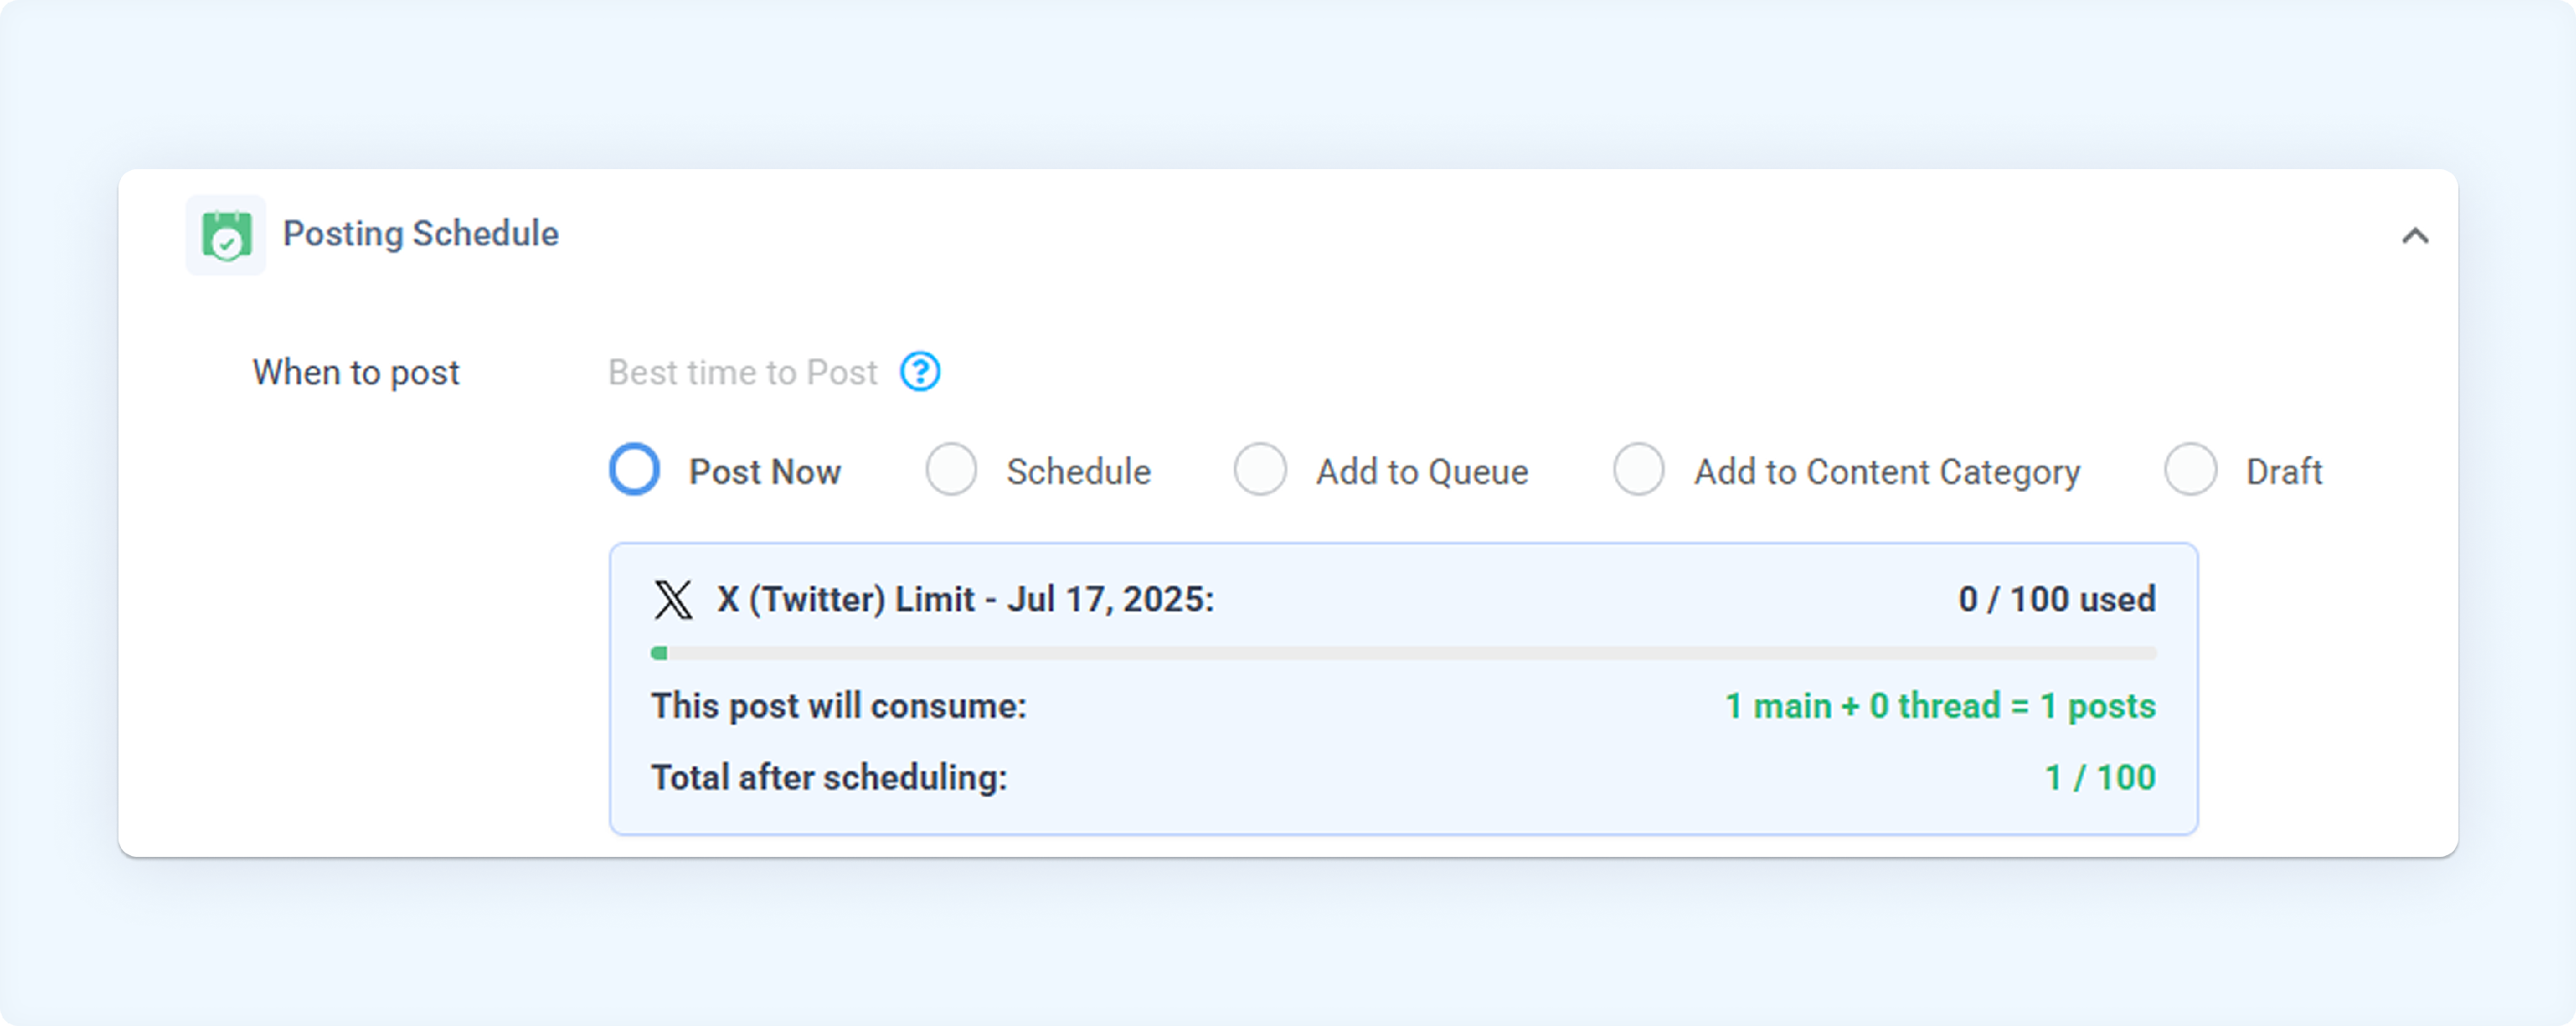Screen dimensions: 2576x1026
Task: Click the 'Add to Queue' label text
Action: 1422,471
